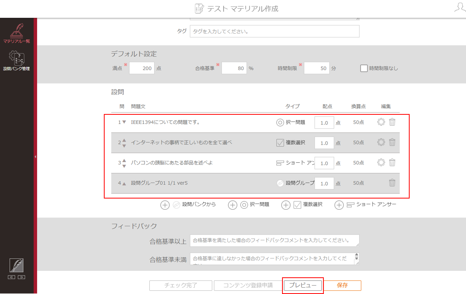Open マテリアル一覧 in the sidebar
This screenshot has height=294, width=466.
tap(16, 33)
